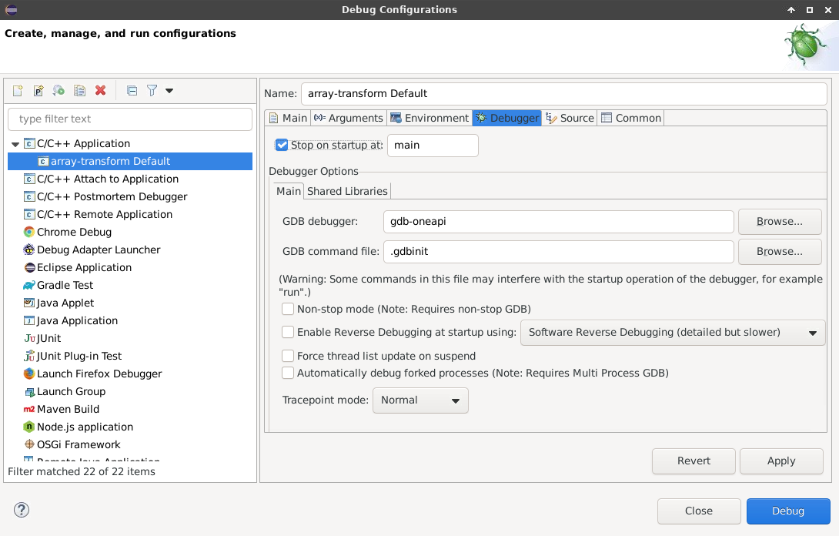The image size is (839, 536).
Task: Click the New launch configuration icon
Action: click(x=18, y=91)
